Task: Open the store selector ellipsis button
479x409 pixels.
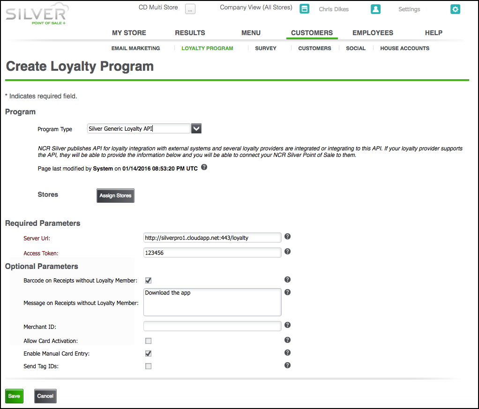Action: (x=190, y=9)
